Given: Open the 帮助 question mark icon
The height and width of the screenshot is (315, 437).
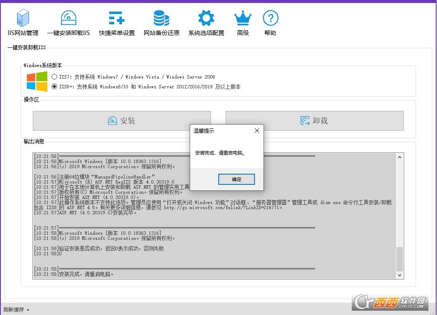Looking at the screenshot, I should (270, 18).
